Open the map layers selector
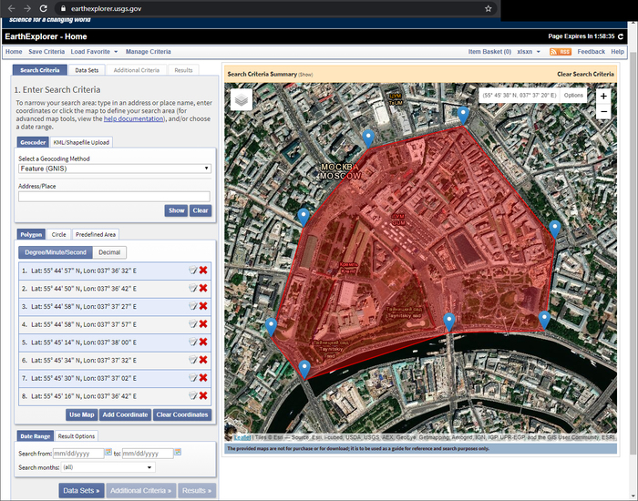Image resolution: width=638 pixels, height=501 pixels. click(x=242, y=99)
